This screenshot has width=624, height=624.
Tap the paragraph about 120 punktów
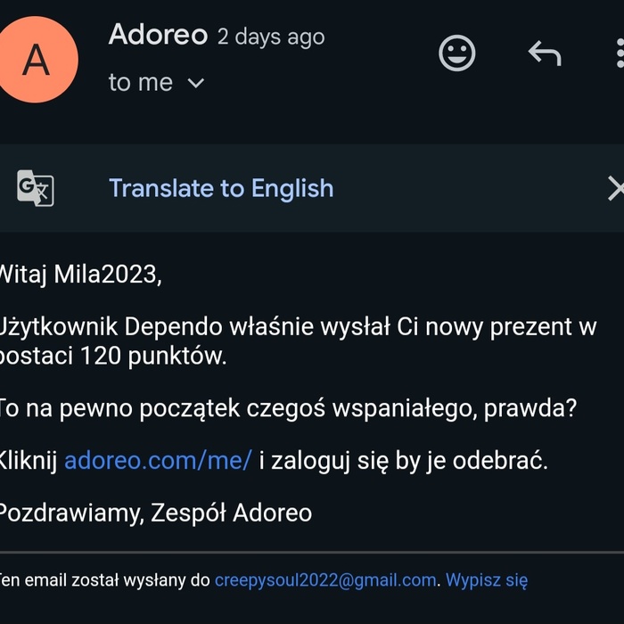tap(294, 341)
